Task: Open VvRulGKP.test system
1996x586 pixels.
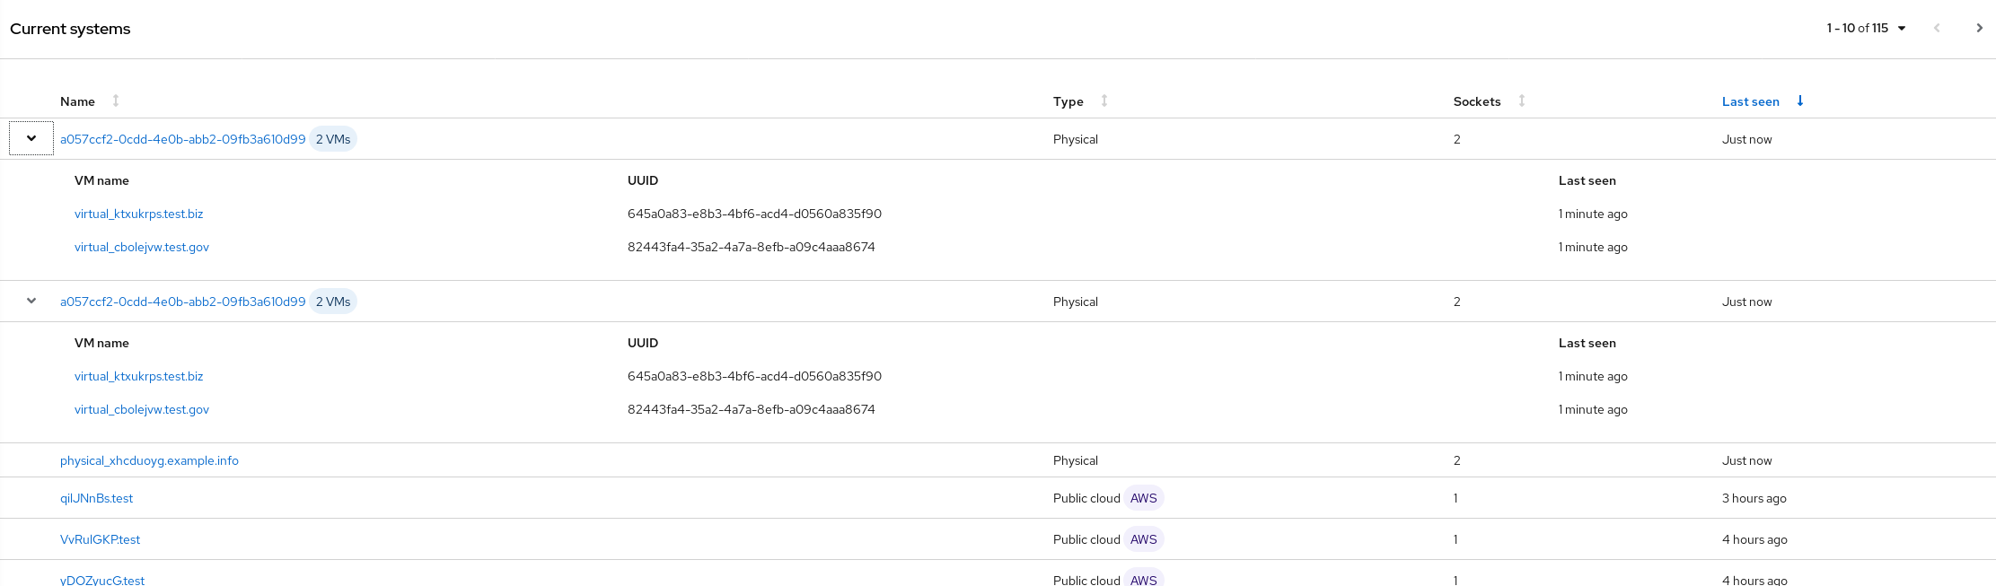Action: pyautogui.click(x=100, y=539)
